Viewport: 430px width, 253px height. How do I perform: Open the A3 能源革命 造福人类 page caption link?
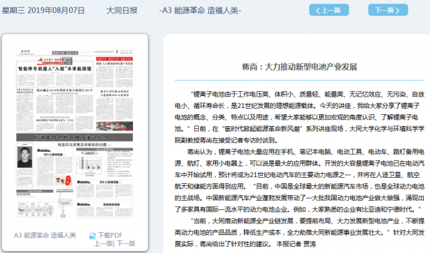[x=45, y=235]
